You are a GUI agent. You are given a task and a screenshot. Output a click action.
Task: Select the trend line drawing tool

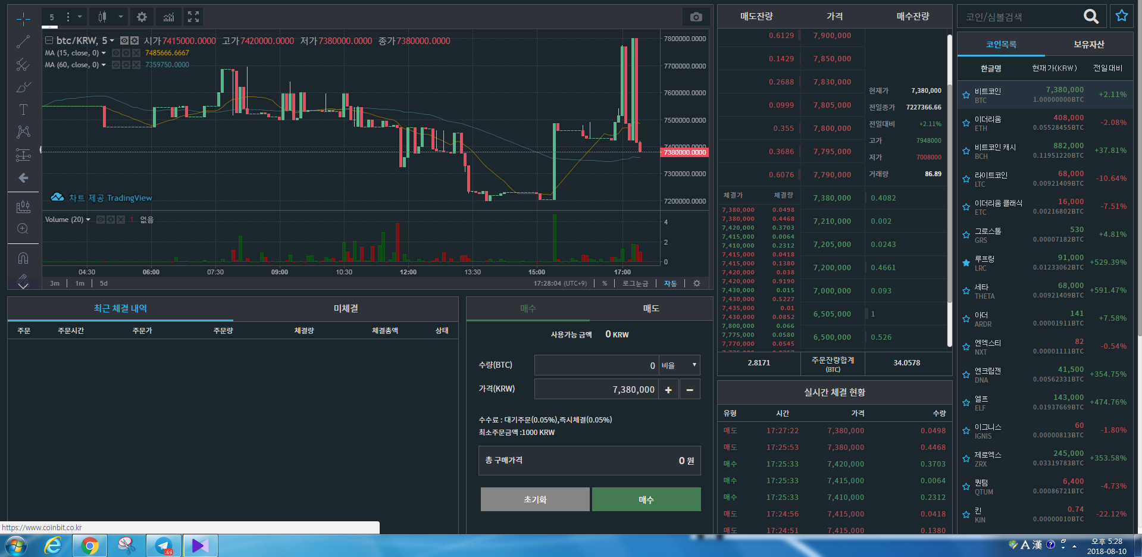23,42
